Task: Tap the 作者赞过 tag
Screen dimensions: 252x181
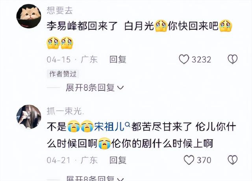Action: 63,74
